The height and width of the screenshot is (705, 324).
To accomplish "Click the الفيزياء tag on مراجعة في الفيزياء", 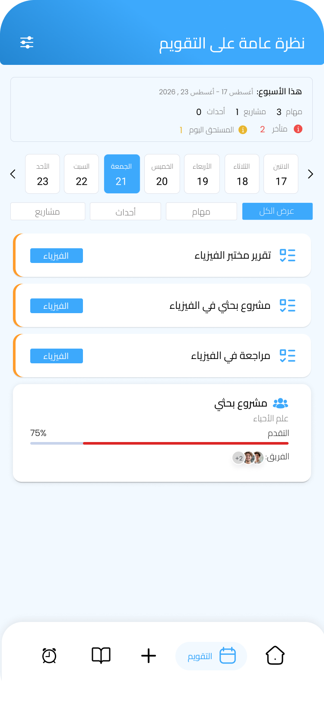I will pos(56,356).
